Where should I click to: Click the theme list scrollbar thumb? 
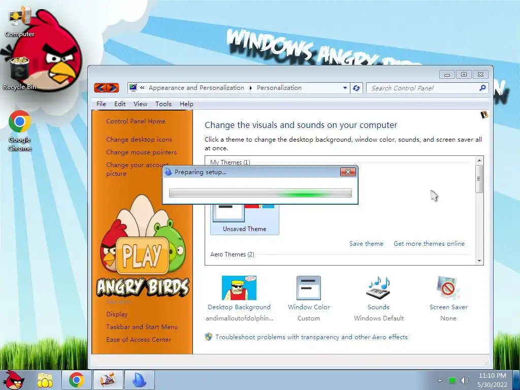pyautogui.click(x=479, y=179)
